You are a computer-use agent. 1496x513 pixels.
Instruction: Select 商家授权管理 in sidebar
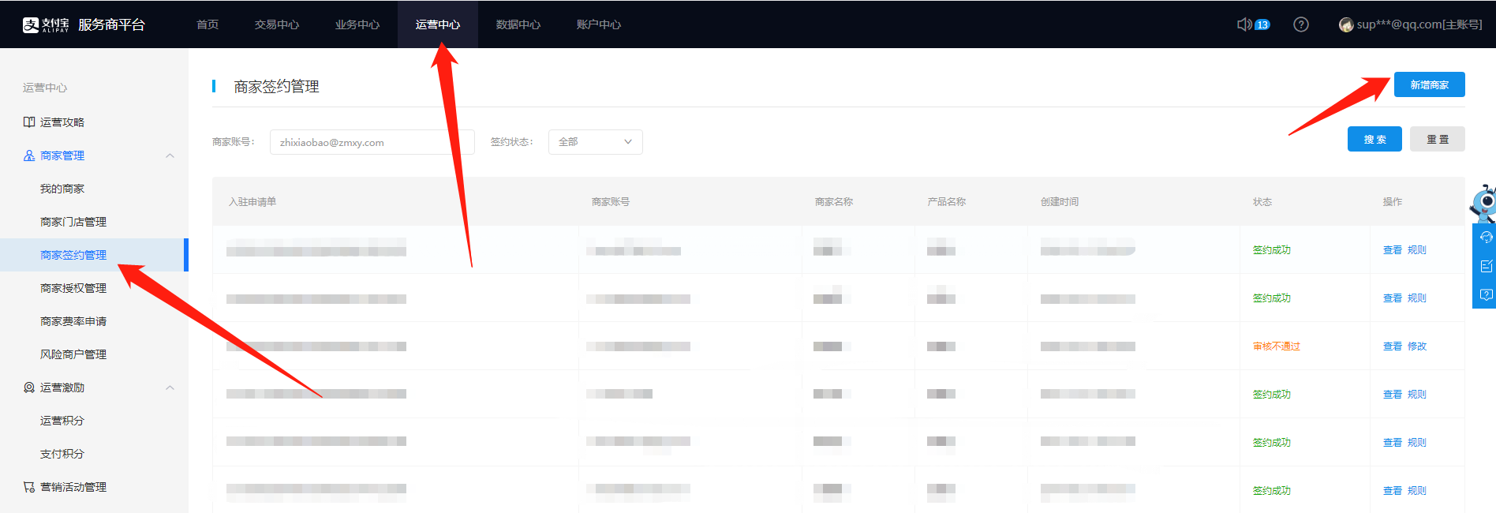click(x=73, y=288)
